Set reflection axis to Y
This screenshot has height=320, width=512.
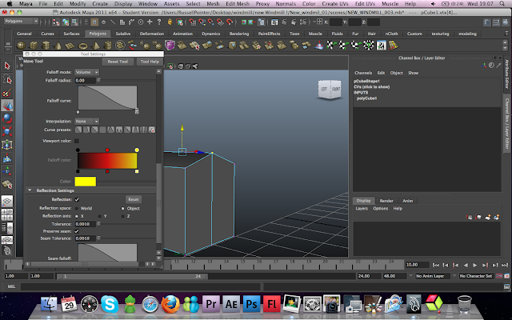pyautogui.click(x=102, y=216)
